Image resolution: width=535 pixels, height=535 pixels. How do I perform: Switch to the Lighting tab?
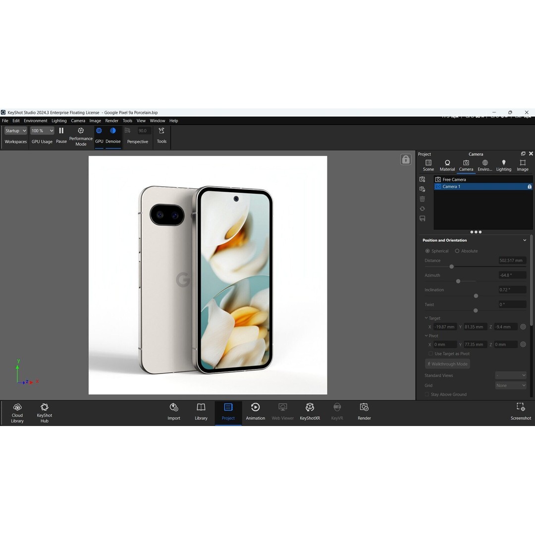tap(504, 165)
